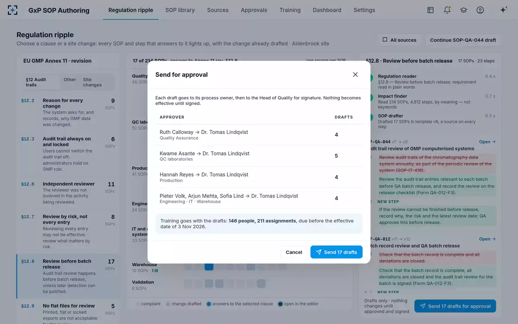Click Cancel in the dialog

click(294, 252)
